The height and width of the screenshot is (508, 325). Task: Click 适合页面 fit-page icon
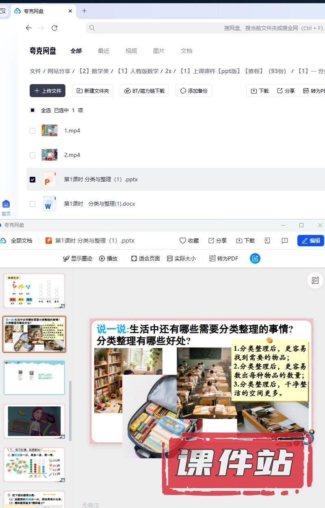tap(134, 258)
